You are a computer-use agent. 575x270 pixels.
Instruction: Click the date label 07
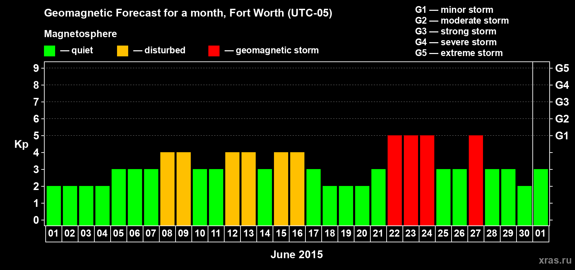pyautogui.click(x=151, y=233)
